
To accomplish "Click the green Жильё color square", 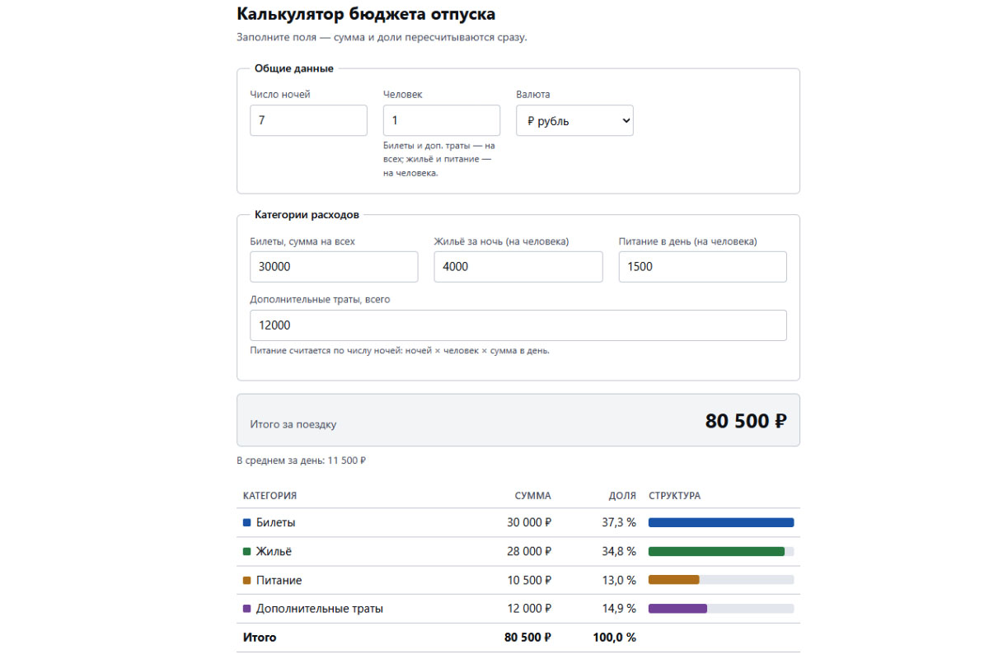I will pos(246,551).
